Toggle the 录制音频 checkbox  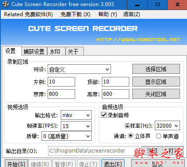pos(104,115)
